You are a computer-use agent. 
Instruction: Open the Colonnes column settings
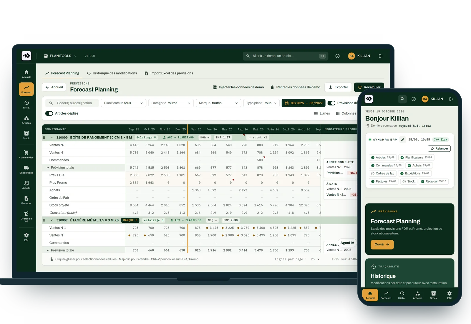[x=346, y=113]
